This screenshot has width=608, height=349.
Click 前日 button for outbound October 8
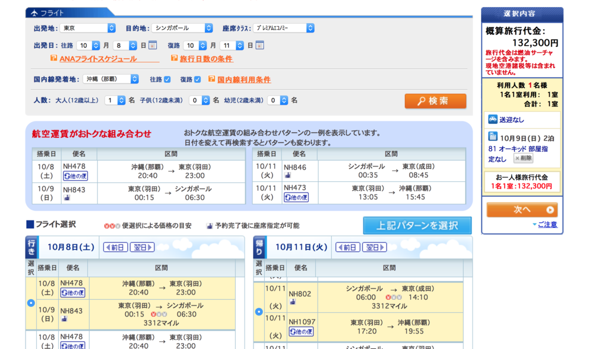(x=116, y=247)
